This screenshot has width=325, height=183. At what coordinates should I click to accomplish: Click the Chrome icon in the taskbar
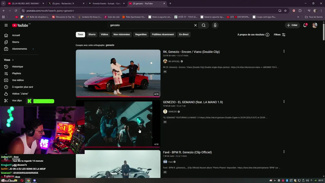click(28, 180)
